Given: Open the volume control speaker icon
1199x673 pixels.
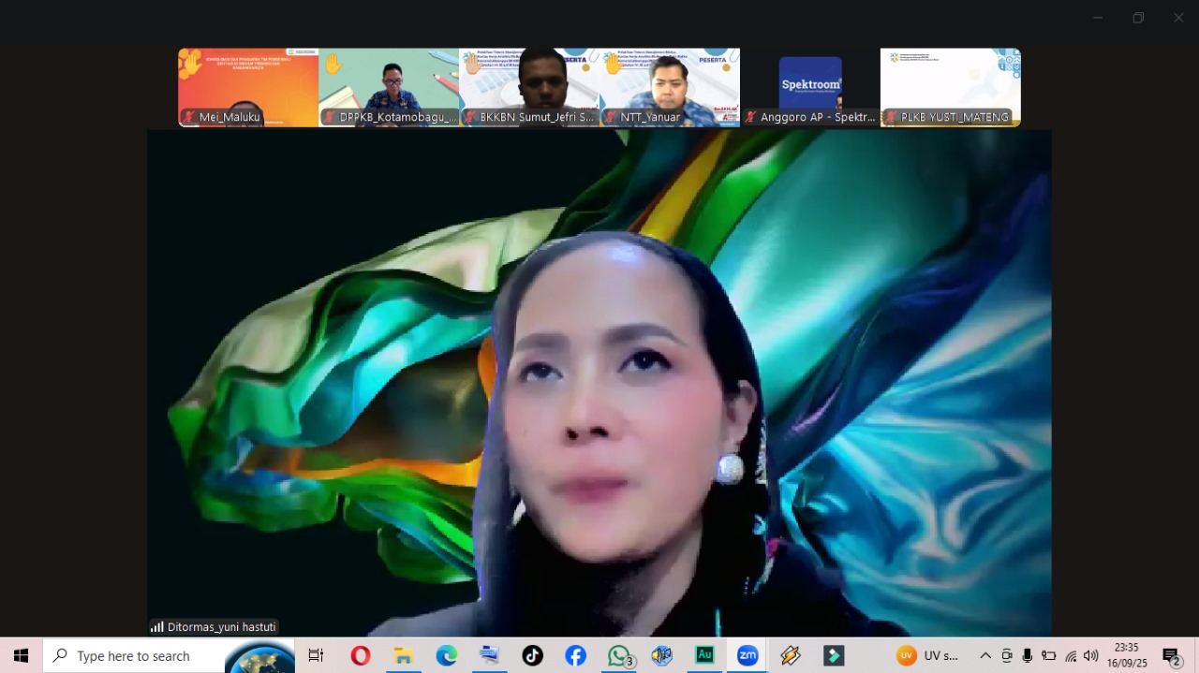Looking at the screenshot, I should (1091, 656).
